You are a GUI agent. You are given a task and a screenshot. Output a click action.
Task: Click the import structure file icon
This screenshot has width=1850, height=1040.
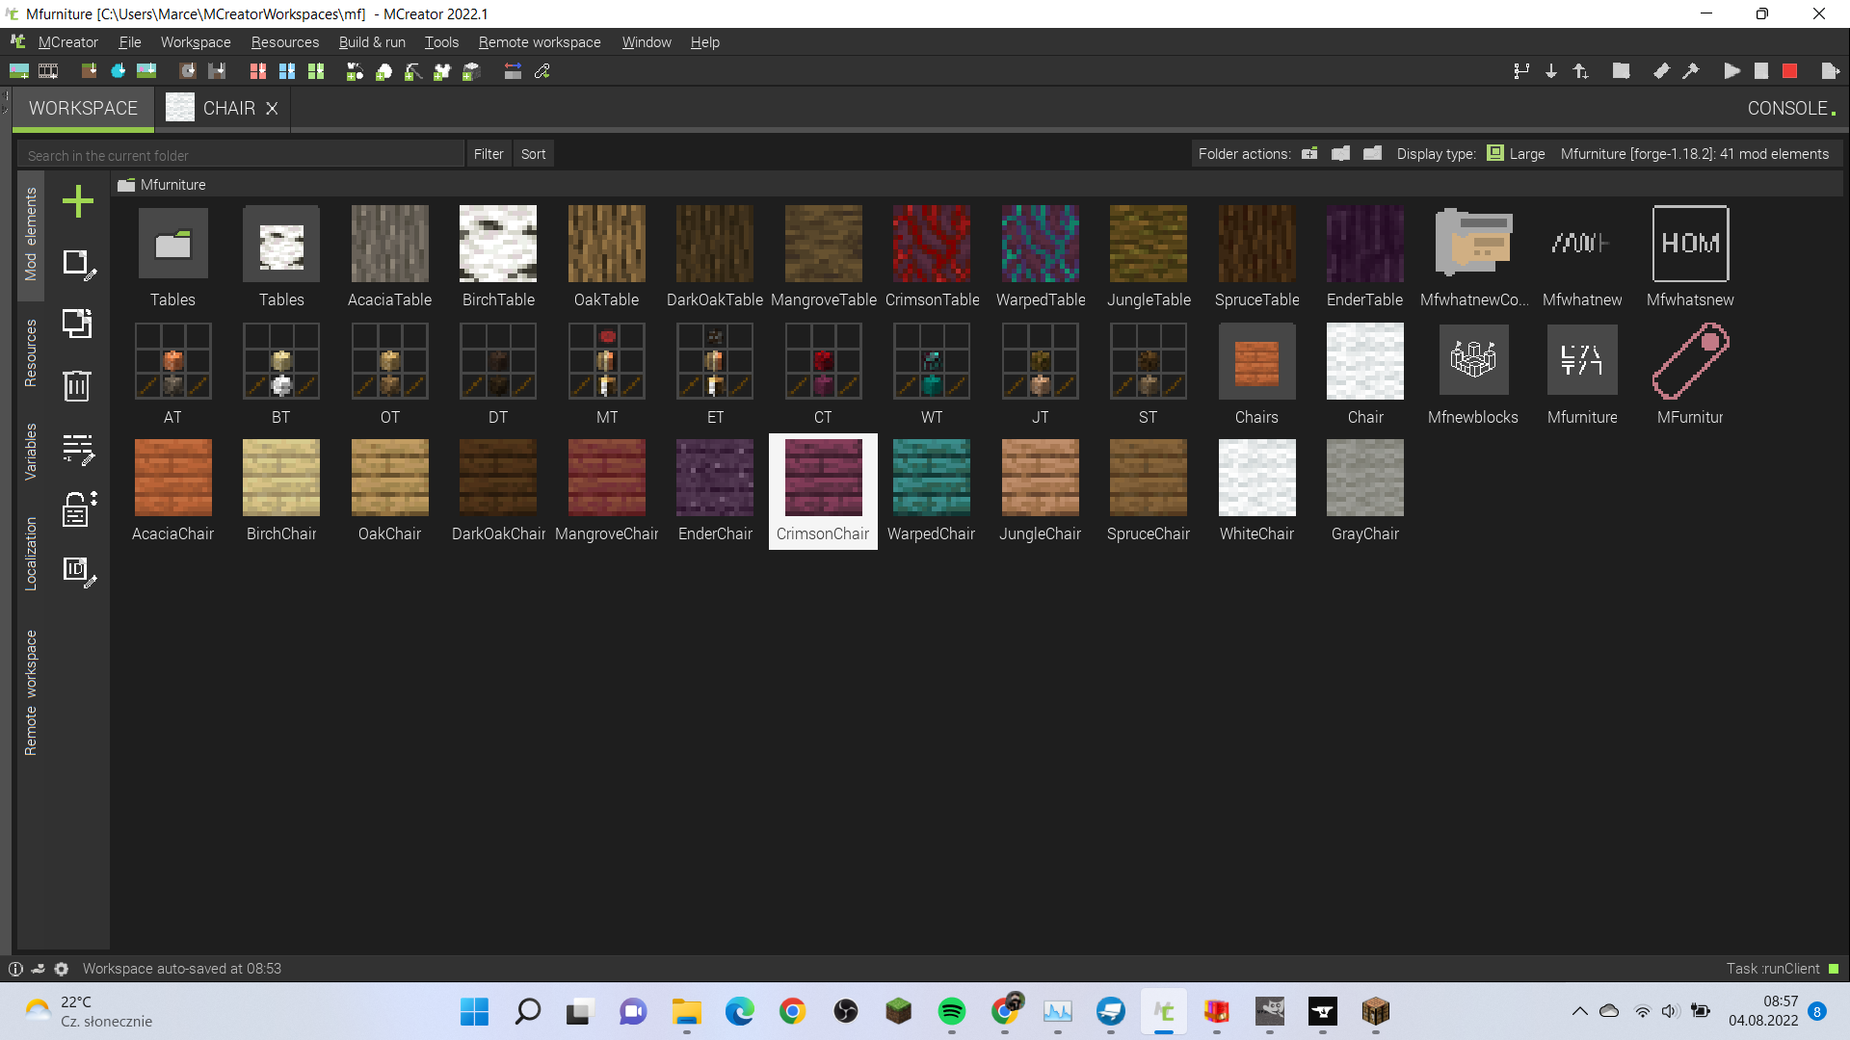(x=217, y=71)
